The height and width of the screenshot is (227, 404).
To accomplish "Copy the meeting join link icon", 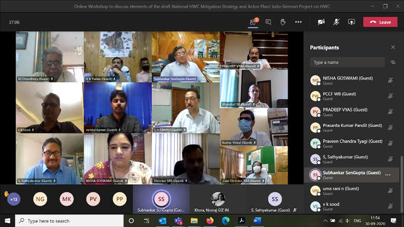I will coord(393,63).
